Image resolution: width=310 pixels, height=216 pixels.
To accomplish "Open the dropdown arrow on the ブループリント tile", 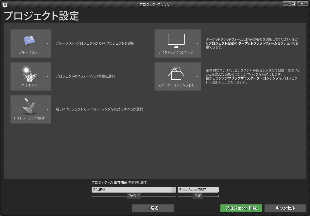I will pos(48,44).
